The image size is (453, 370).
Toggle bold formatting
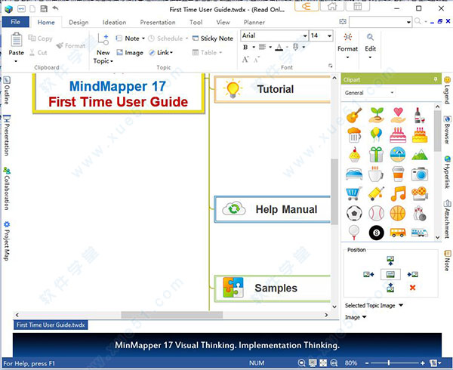pos(245,47)
